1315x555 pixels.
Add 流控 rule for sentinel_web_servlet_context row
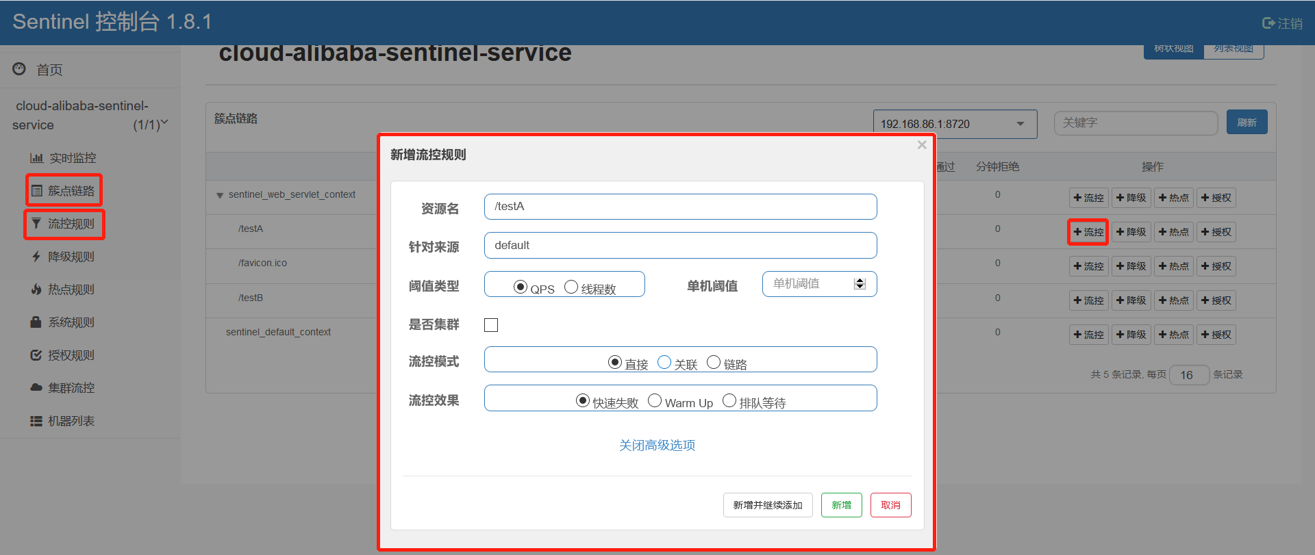pos(1088,198)
